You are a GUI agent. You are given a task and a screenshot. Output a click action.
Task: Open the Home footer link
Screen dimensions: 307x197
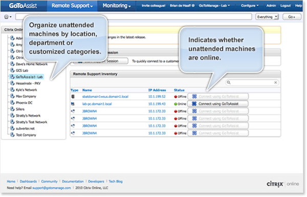[11, 181]
